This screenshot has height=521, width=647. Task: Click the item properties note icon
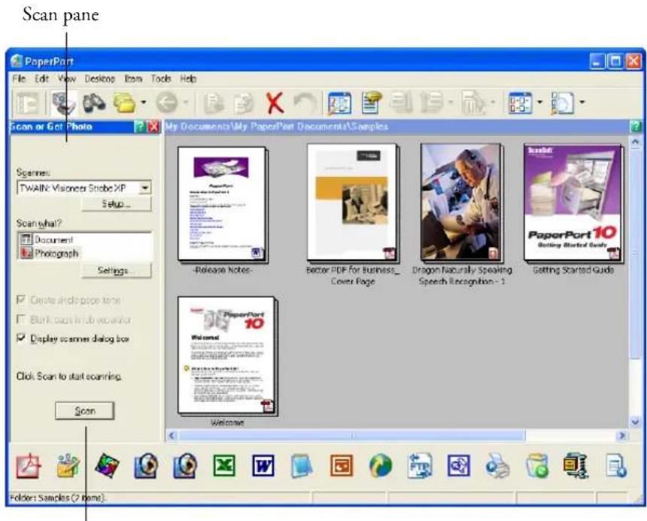(372, 102)
